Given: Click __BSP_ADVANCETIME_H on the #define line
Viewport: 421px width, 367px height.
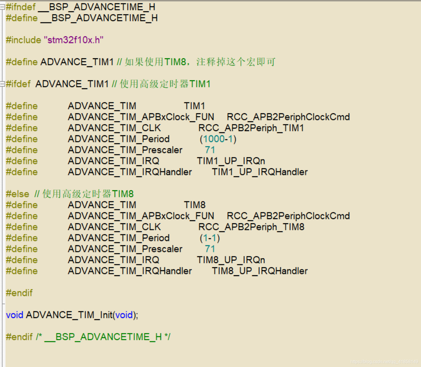Looking at the screenshot, I should [x=99, y=18].
